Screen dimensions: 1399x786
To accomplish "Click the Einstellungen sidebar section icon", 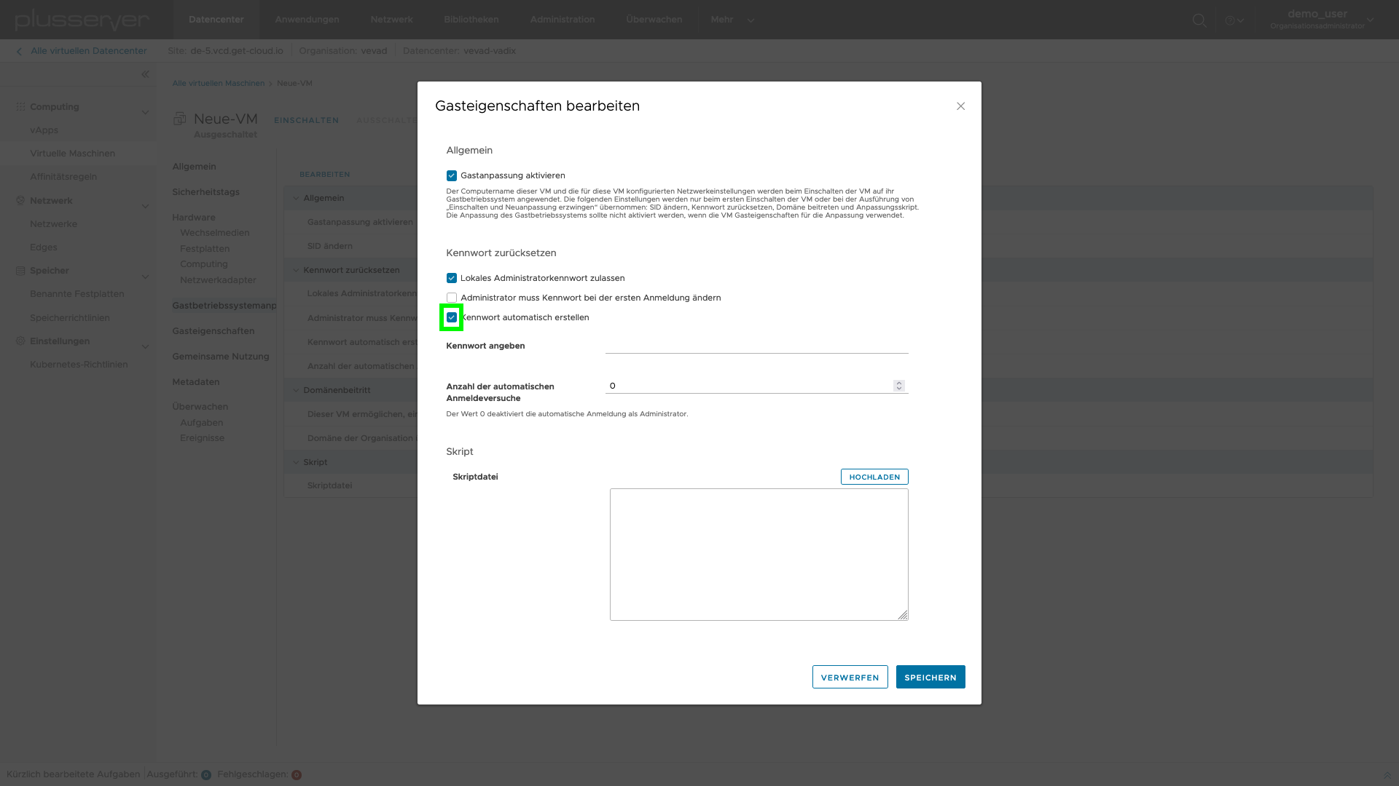I will click(x=20, y=341).
